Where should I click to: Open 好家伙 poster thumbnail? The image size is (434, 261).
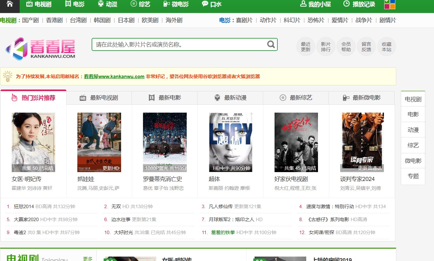pyautogui.click(x=296, y=142)
